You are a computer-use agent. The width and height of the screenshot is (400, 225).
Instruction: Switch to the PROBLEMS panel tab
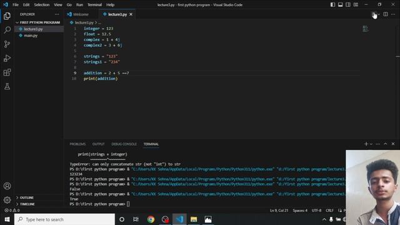point(77,144)
